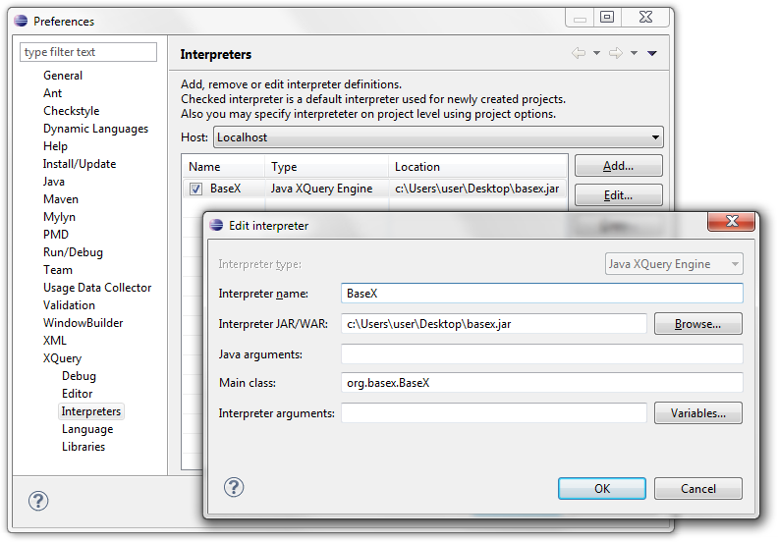The width and height of the screenshot is (778, 542).
Task: Select Run/Debug preference category
Action: pos(73,252)
